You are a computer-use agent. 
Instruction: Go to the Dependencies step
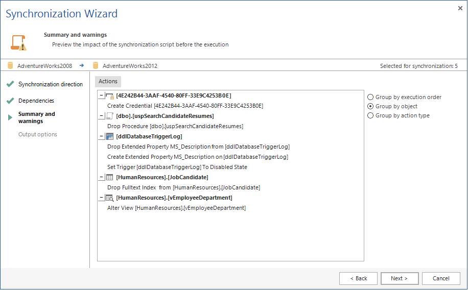click(36, 101)
